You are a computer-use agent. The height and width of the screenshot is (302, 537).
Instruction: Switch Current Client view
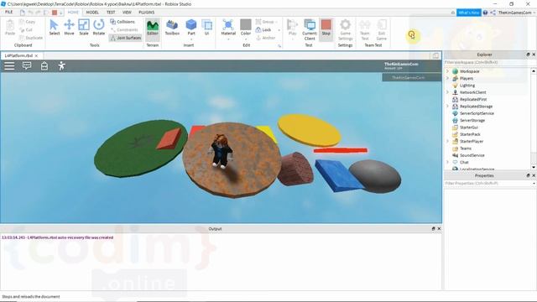coord(310,29)
